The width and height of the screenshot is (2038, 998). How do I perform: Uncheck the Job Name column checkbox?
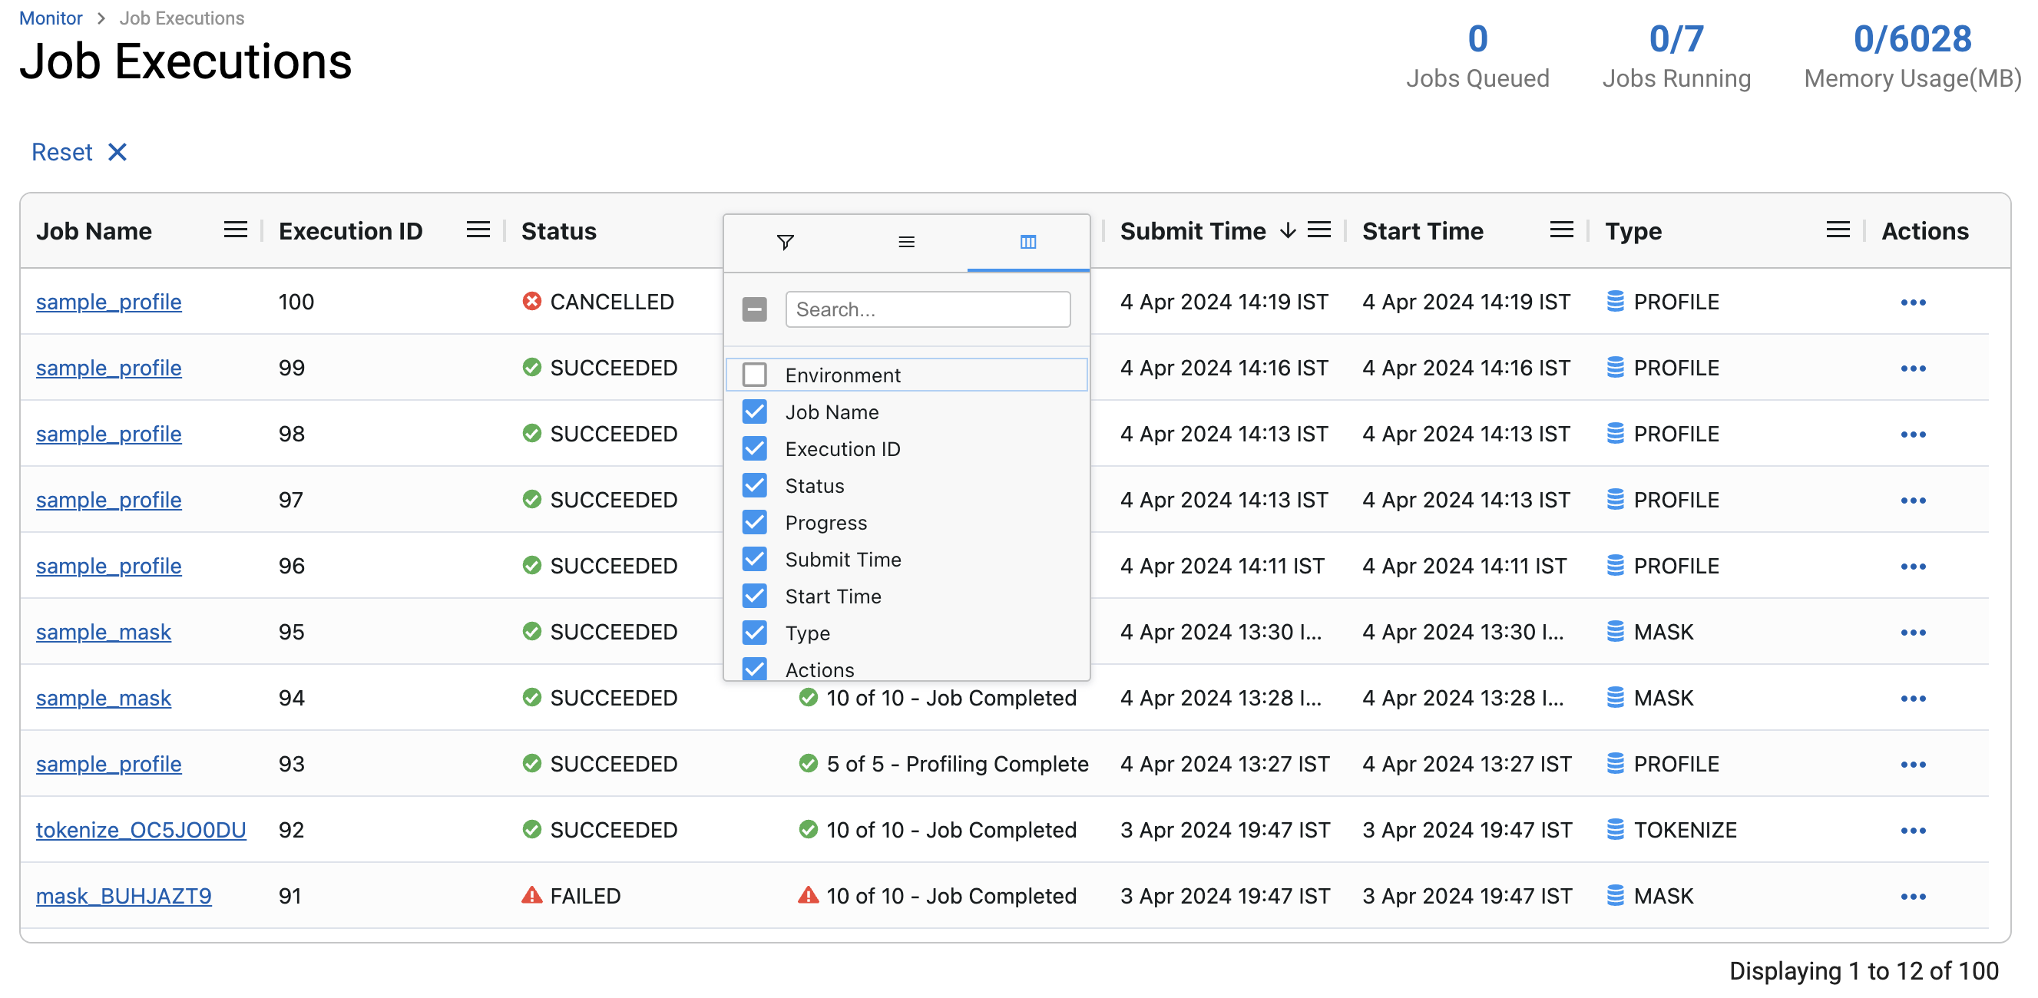tap(755, 412)
